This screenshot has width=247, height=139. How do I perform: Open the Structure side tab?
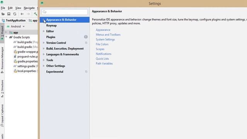tap(2, 88)
